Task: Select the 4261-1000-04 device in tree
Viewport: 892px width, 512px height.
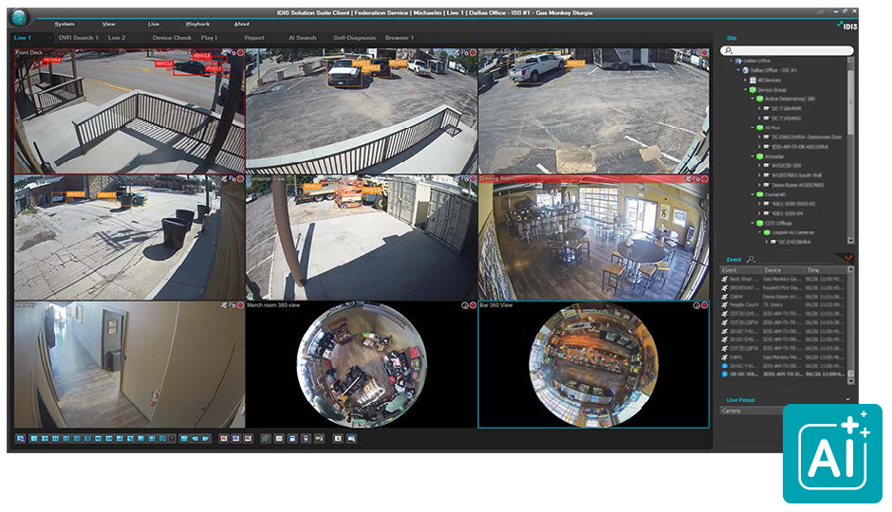Action: click(788, 213)
